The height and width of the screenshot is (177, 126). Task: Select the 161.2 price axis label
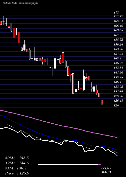pyautogui.click(x=117, y=35)
